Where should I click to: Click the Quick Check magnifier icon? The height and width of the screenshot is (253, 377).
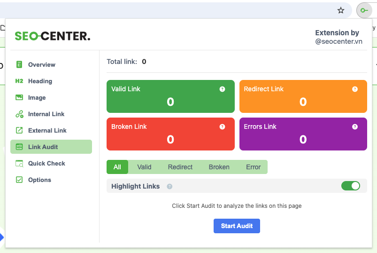(19, 163)
